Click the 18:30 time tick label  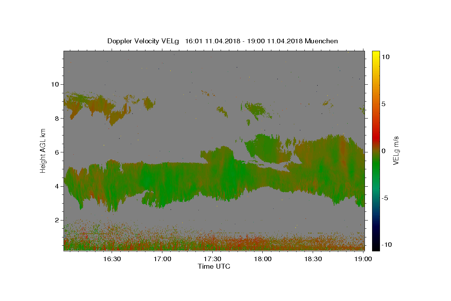tap(313, 259)
